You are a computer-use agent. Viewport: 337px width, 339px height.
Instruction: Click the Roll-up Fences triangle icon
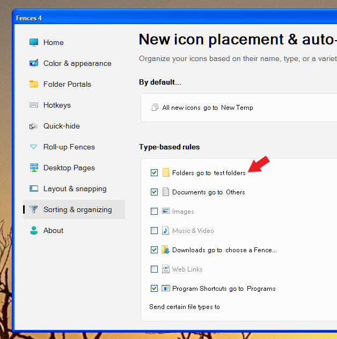(34, 147)
